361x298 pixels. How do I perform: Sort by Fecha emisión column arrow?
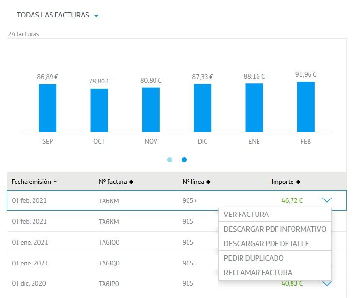pyautogui.click(x=55, y=182)
